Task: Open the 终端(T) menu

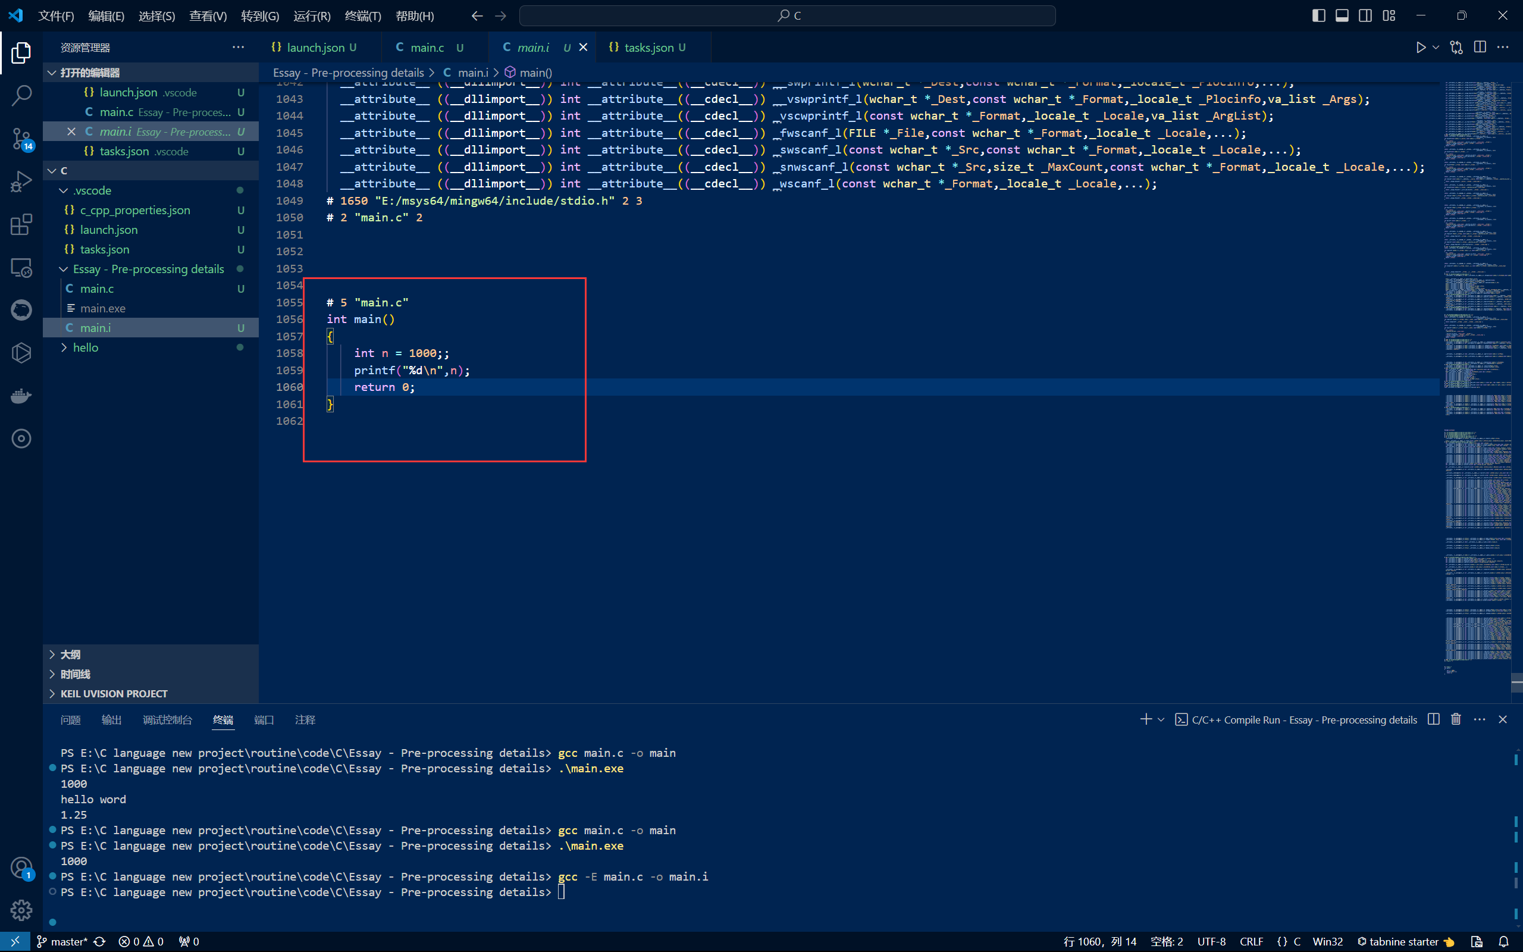Action: pos(363,15)
